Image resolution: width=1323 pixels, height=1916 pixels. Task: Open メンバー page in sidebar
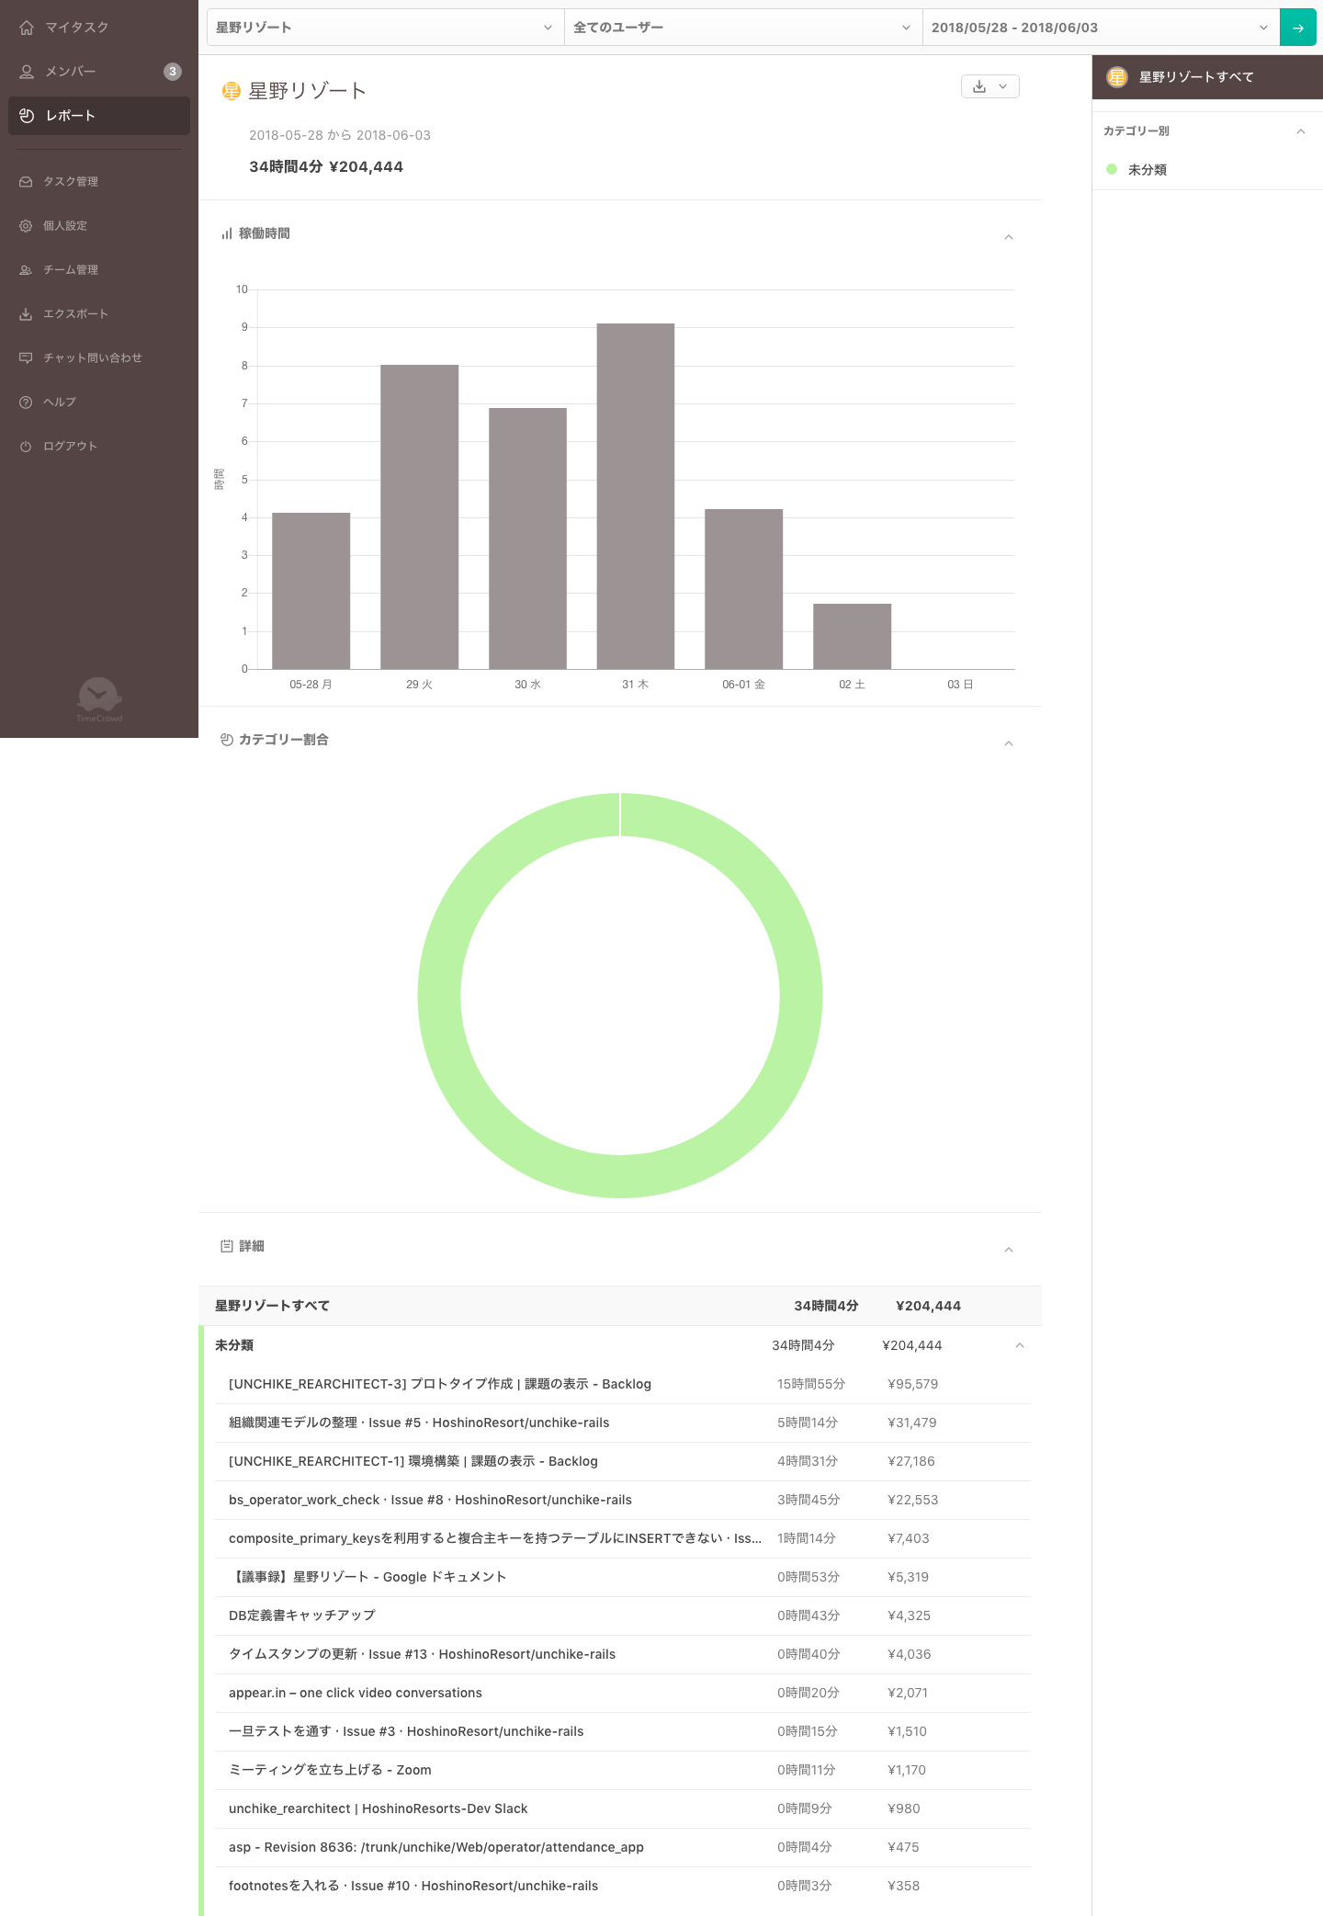(x=99, y=72)
